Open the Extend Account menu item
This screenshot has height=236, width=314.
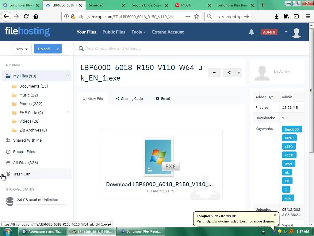[x=168, y=32]
